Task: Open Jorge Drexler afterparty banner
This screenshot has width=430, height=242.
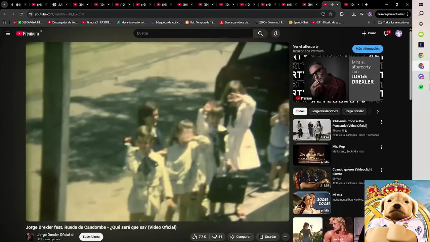Action: tap(338, 79)
